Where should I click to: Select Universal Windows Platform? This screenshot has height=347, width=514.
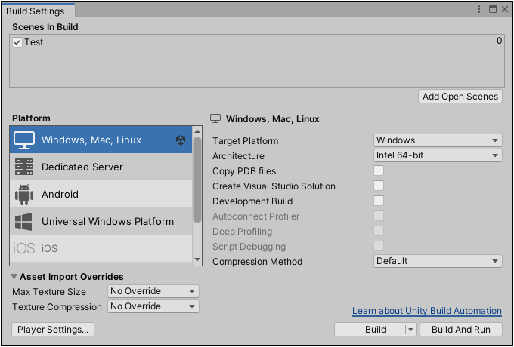101,222
